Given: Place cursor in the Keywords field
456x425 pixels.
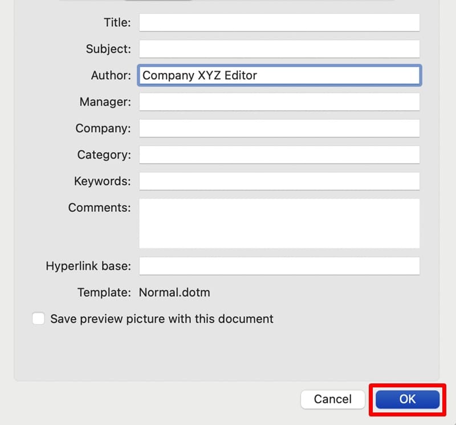Looking at the screenshot, I should (x=279, y=181).
